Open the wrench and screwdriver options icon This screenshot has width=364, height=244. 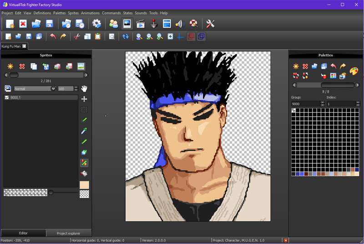point(210,24)
